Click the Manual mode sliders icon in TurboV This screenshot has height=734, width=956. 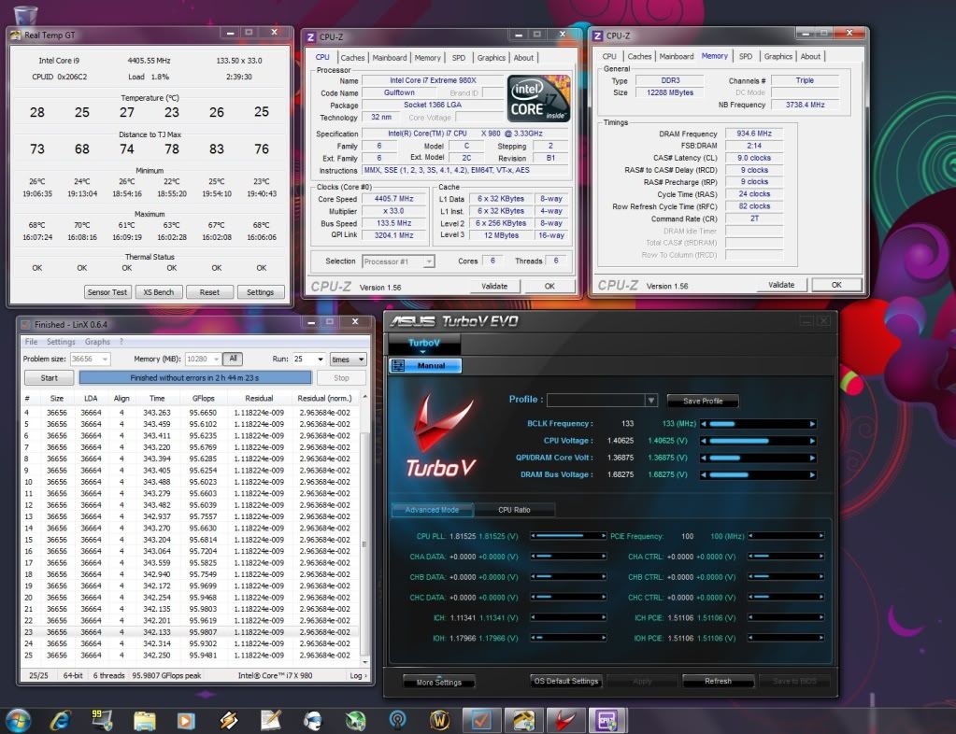(398, 365)
